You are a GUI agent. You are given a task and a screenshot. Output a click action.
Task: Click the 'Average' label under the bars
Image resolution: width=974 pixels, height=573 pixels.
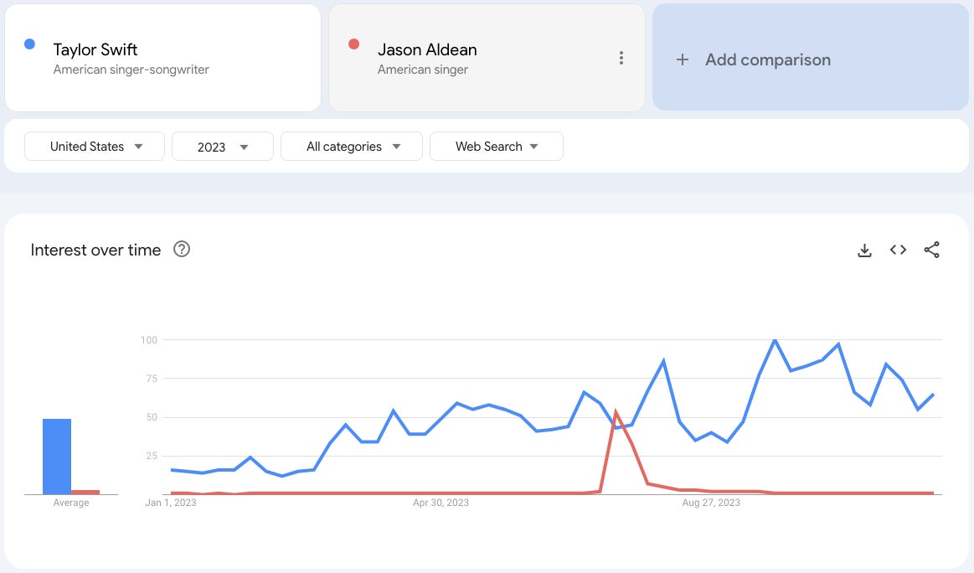[x=71, y=503]
